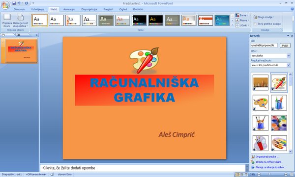The height and width of the screenshot is (177, 295).
Task: Switch to the Osnovno tab
Action: point(19,9)
